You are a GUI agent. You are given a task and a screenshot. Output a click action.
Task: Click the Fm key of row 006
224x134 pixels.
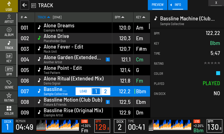coord(139,81)
